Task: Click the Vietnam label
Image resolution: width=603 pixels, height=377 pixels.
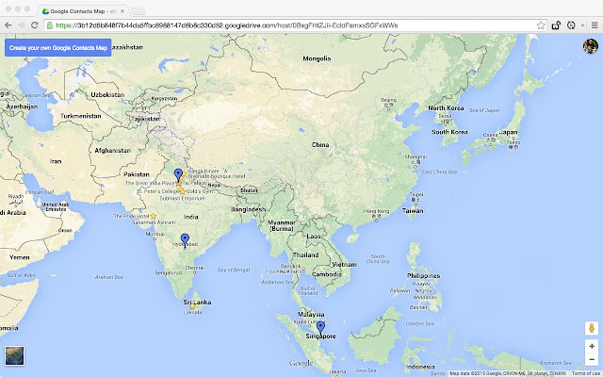Action: coord(344,264)
